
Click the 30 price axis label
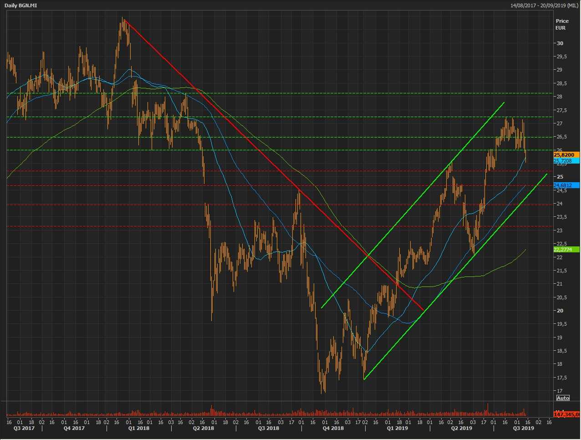coord(560,43)
